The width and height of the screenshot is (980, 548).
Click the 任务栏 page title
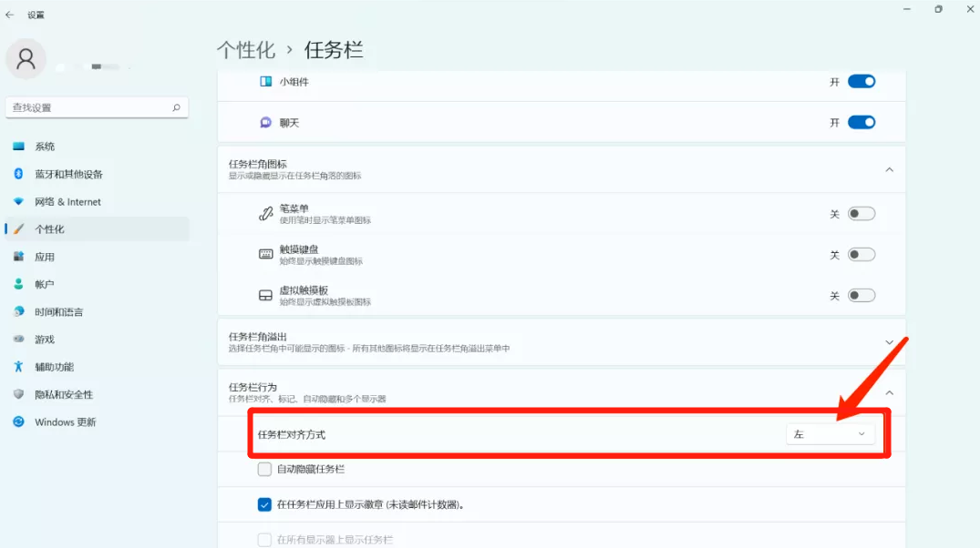tap(333, 50)
